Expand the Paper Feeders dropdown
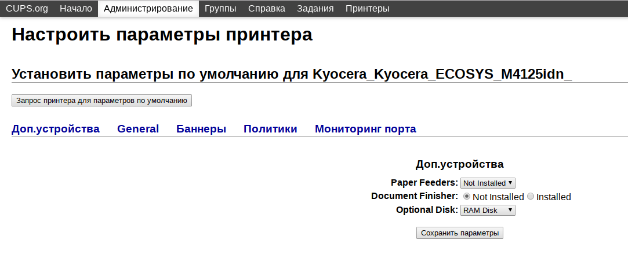The width and height of the screenshot is (628, 258). click(488, 183)
